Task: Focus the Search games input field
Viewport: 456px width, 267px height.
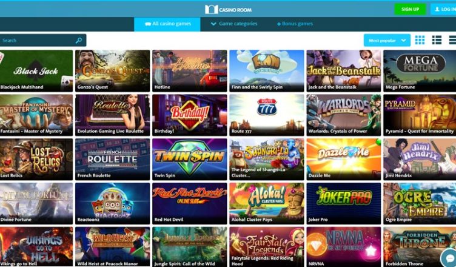Action: [43, 41]
